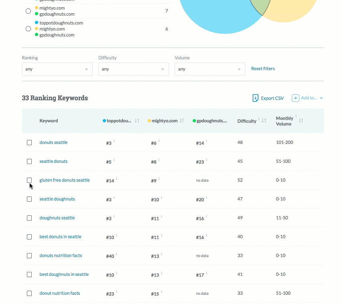Image resolution: width=342 pixels, height=304 pixels.
Task: Open the Ranking filter dropdown
Action: 57,69
